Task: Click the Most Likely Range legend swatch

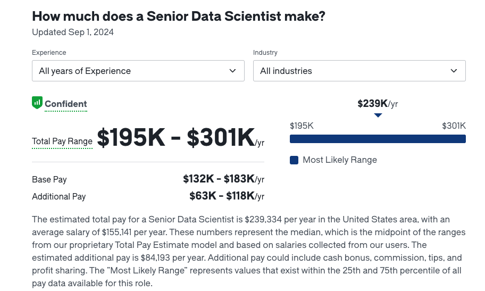Action: [x=294, y=160]
